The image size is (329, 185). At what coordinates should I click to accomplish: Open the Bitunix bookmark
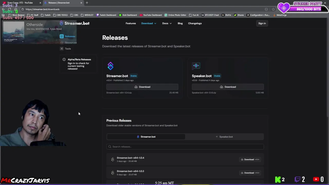point(239,15)
